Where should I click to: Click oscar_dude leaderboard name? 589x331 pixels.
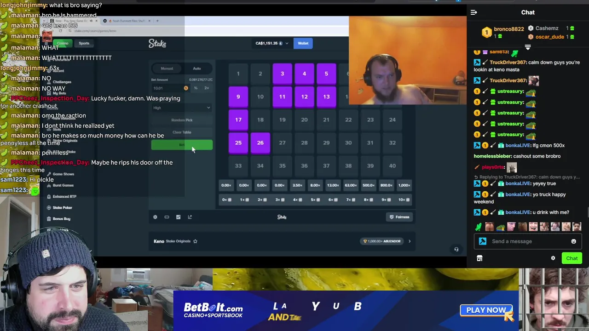[549, 37]
